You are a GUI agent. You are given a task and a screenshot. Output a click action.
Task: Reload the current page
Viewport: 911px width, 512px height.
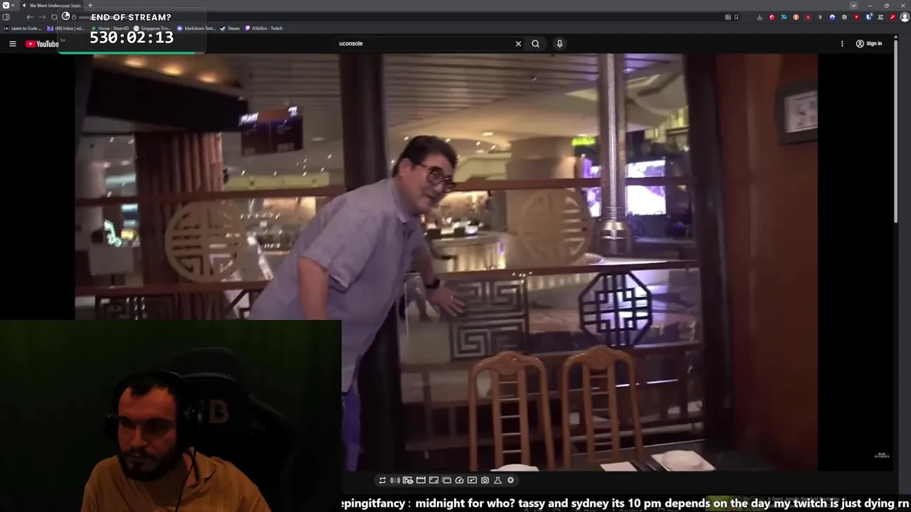click(x=54, y=17)
